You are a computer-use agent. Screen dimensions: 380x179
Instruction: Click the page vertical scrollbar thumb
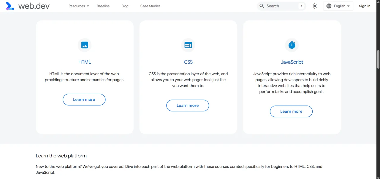point(378,59)
